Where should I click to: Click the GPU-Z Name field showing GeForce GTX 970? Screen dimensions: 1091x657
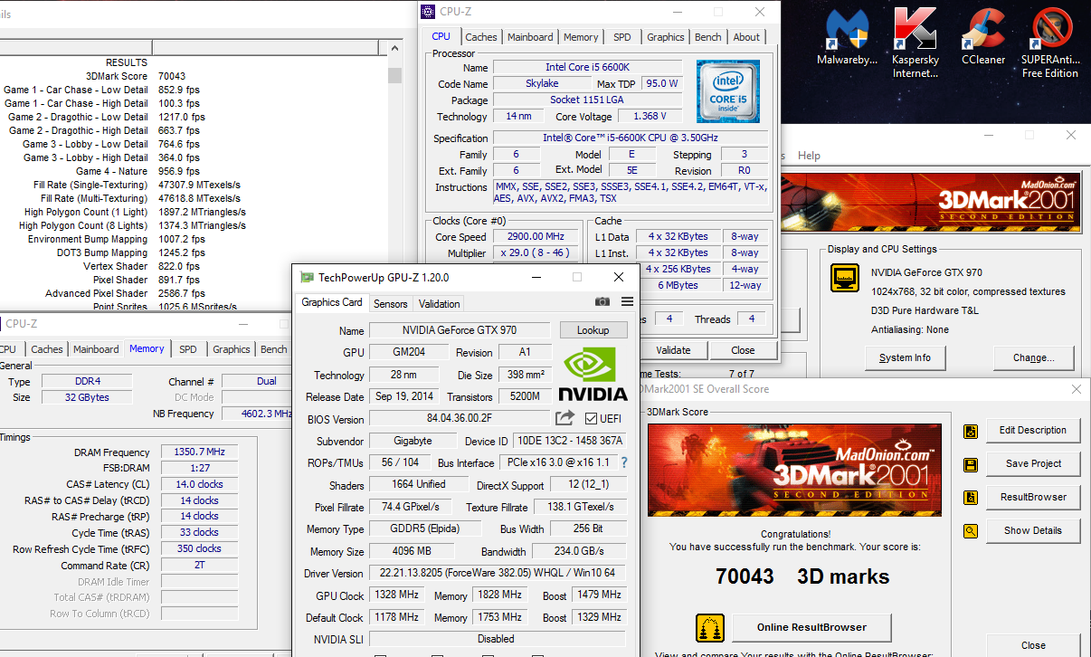pyautogui.click(x=460, y=330)
